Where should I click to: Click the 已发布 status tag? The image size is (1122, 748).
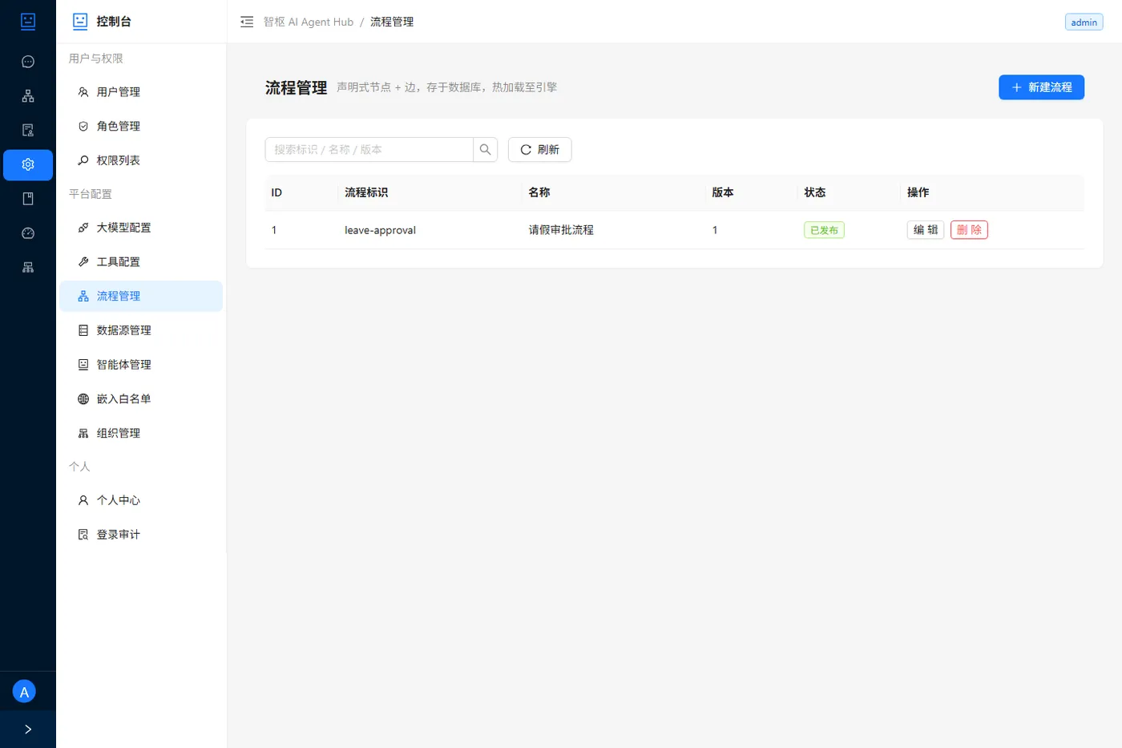824,230
